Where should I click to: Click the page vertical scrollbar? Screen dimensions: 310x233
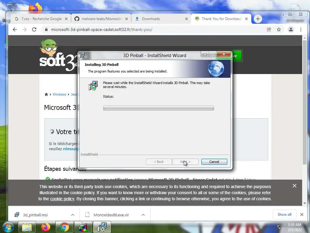click(305, 102)
